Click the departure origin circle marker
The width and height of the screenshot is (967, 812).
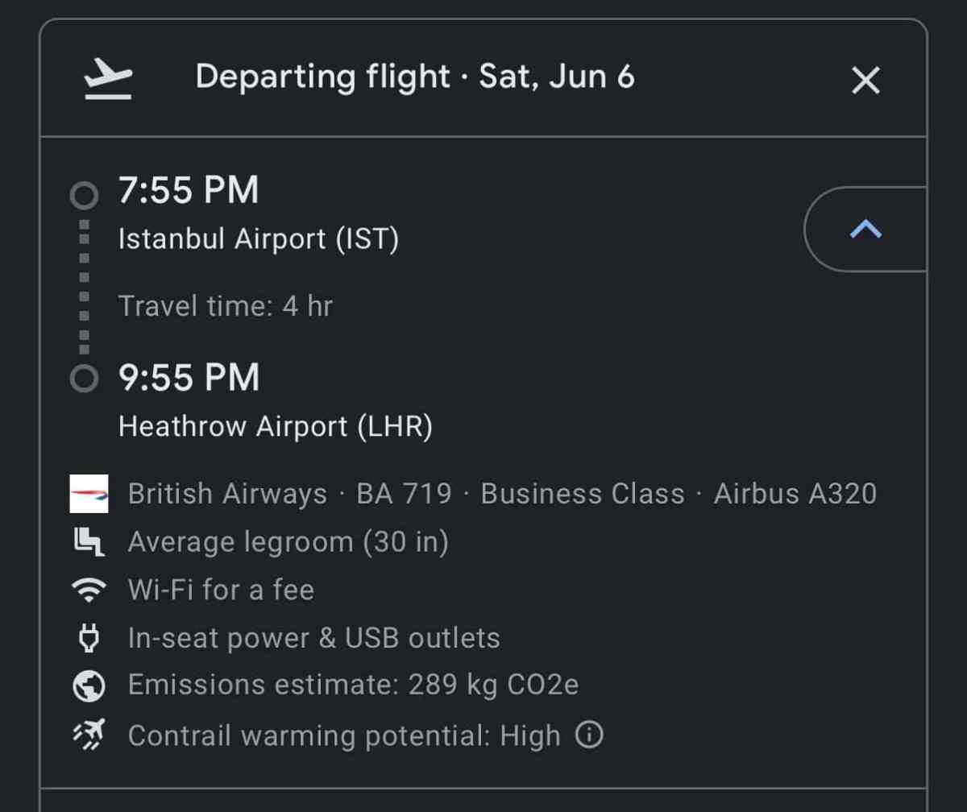[82, 194]
